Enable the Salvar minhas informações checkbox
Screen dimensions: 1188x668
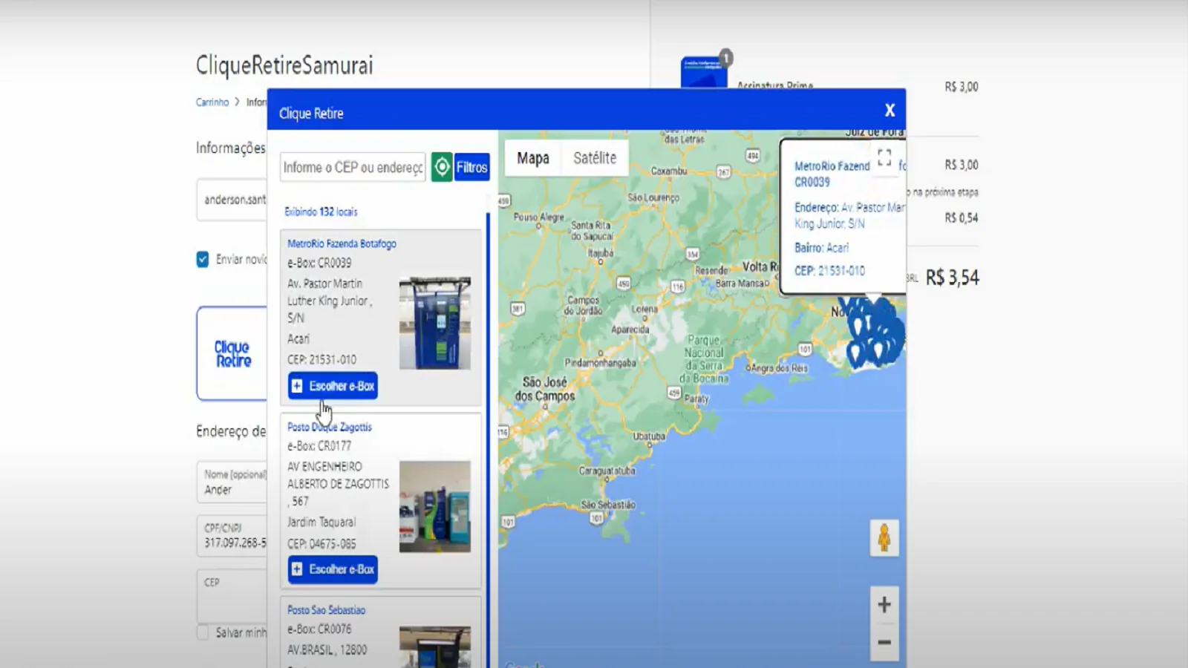tap(203, 632)
